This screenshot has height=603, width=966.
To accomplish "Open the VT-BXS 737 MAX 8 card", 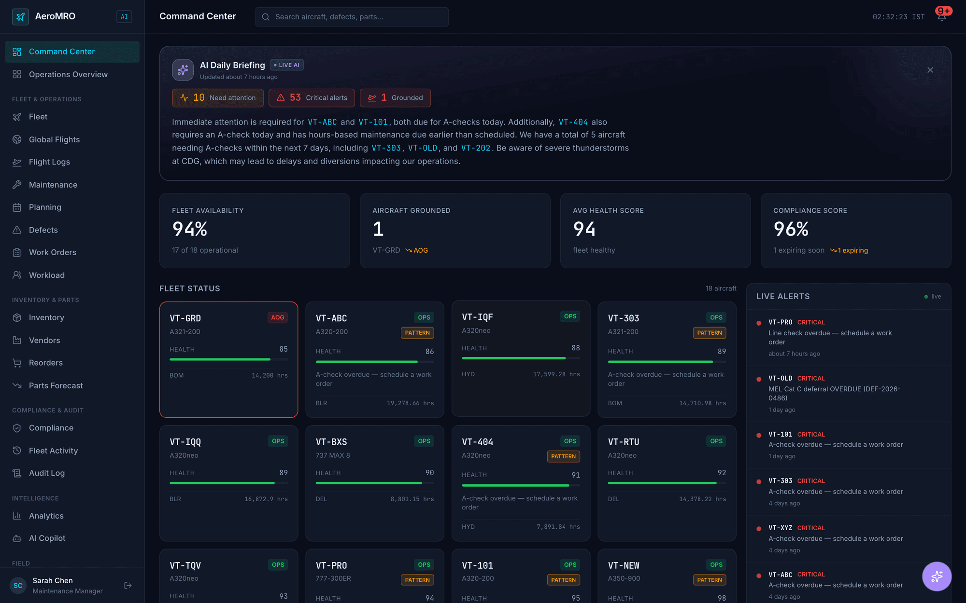I will point(375,483).
